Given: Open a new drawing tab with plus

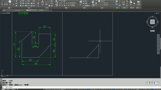Looking at the screenshot, I should coord(51,10).
